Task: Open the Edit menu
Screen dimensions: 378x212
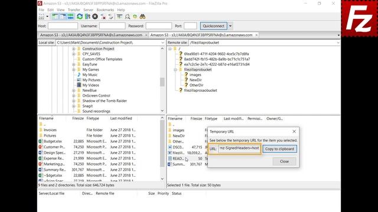Action: point(50,10)
